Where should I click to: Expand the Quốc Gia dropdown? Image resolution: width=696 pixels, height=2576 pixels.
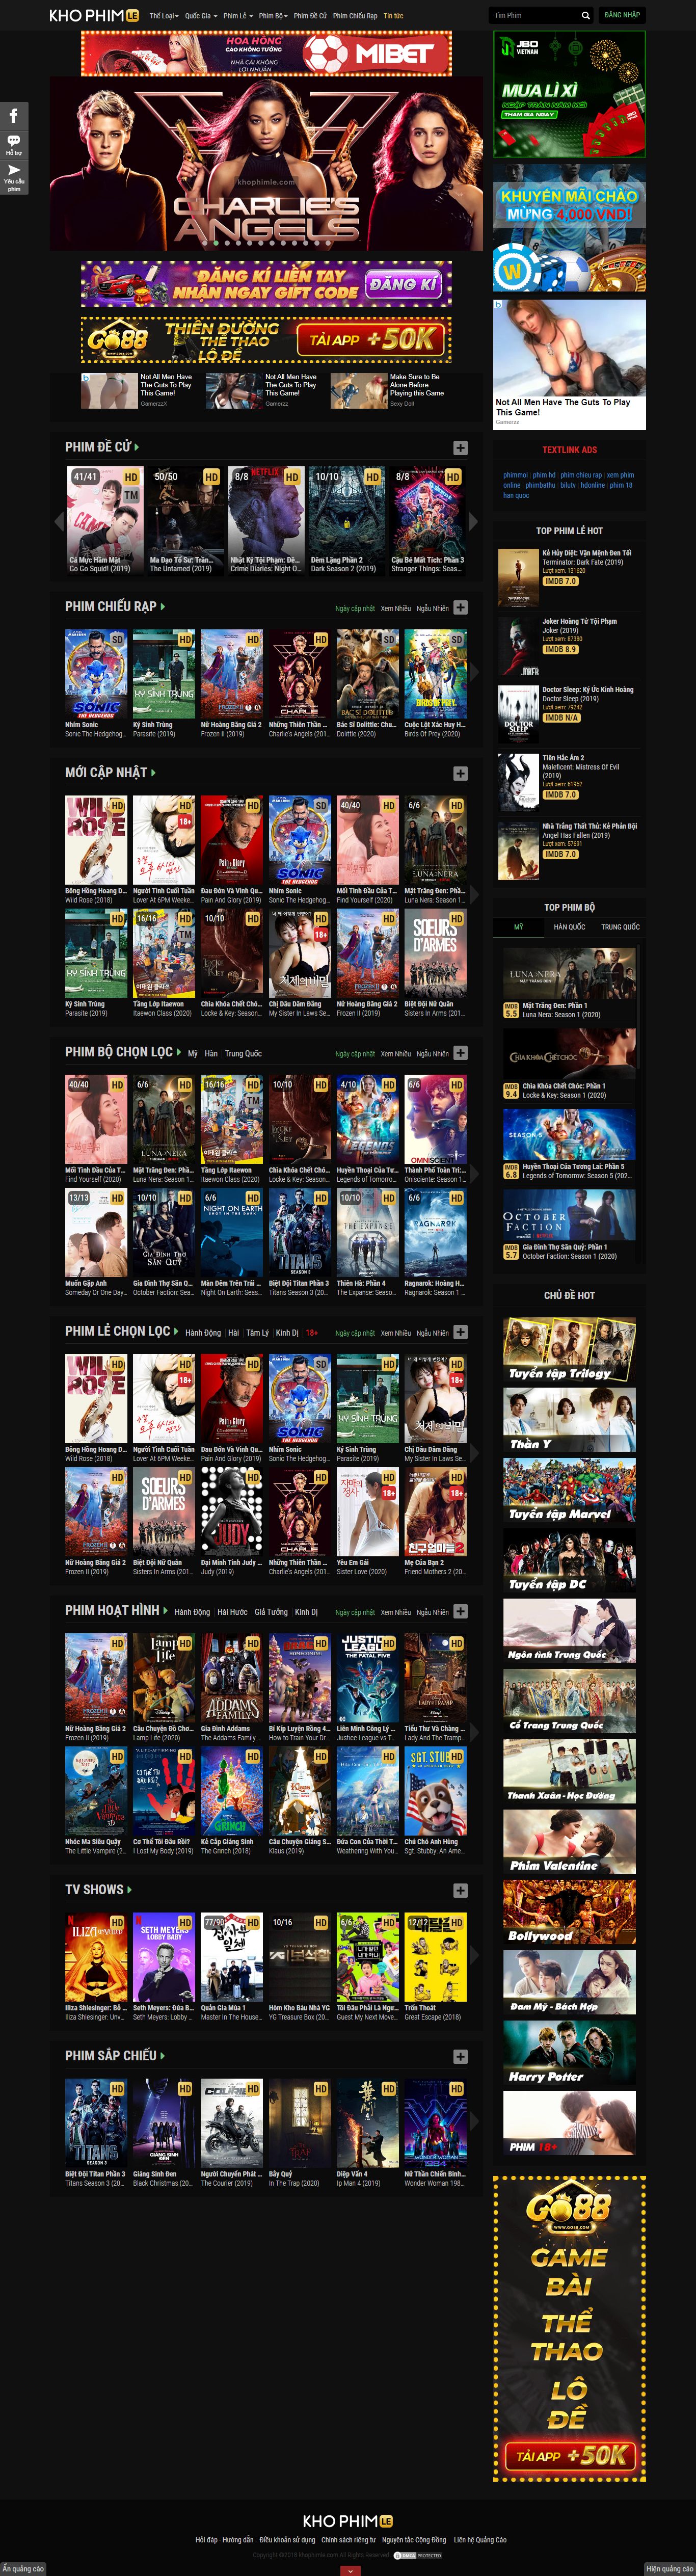(200, 16)
